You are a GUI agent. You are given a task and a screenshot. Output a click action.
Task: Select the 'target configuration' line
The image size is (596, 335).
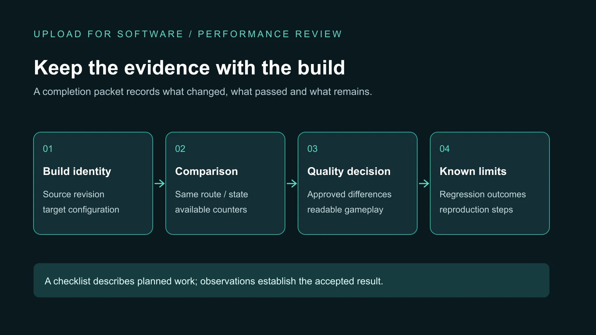tap(81, 210)
